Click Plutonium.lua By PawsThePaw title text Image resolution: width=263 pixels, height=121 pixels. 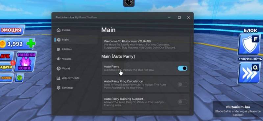pos(76,17)
